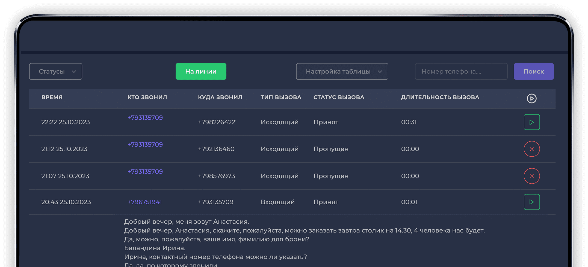This screenshot has width=588, height=267.
Task: Select the green play button next to duration 00:31
Action: tap(531, 122)
